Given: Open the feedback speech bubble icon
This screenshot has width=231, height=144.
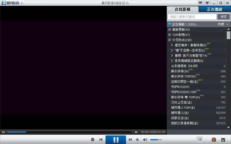Looking at the screenshot, I should point(200,3).
